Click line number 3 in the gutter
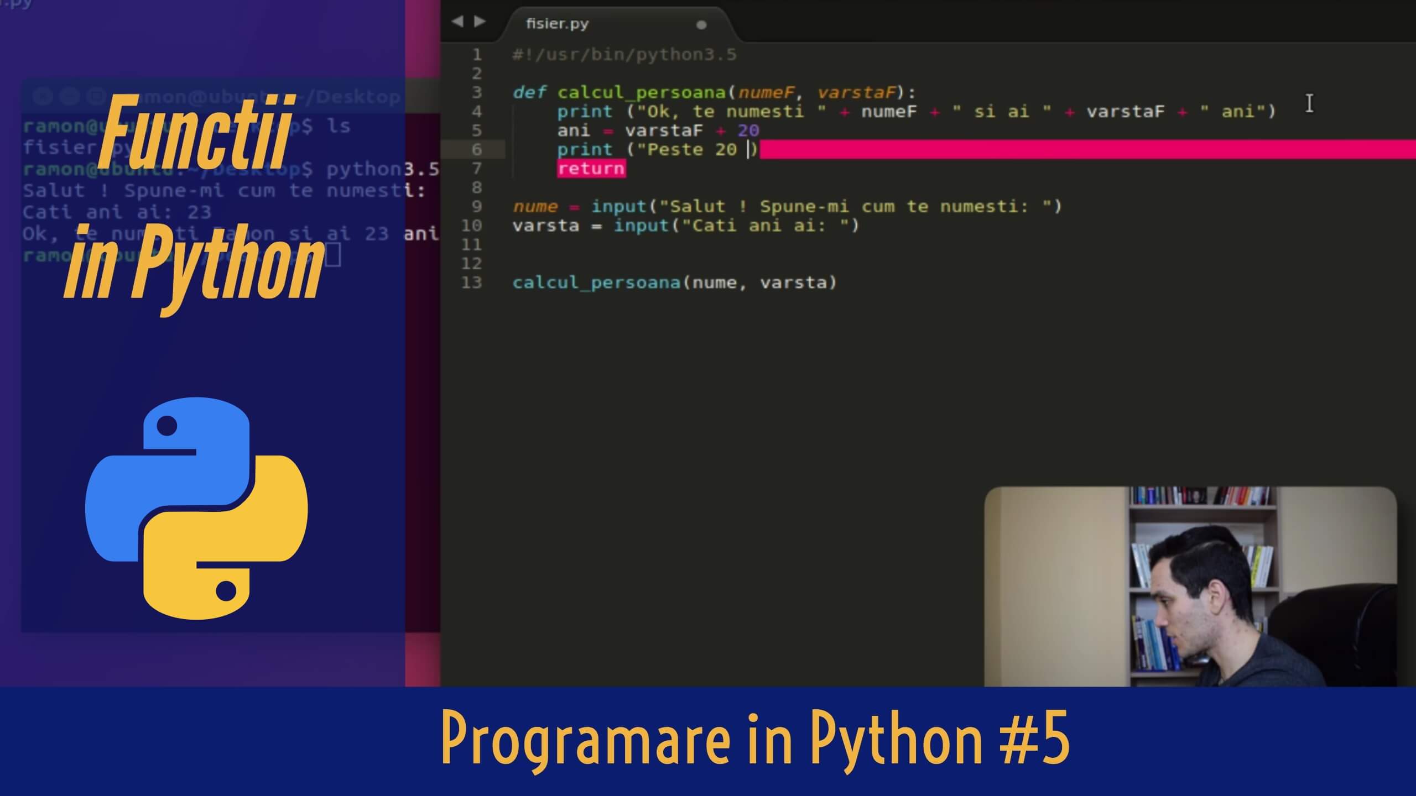Viewport: 1416px width, 796px height. [x=477, y=92]
